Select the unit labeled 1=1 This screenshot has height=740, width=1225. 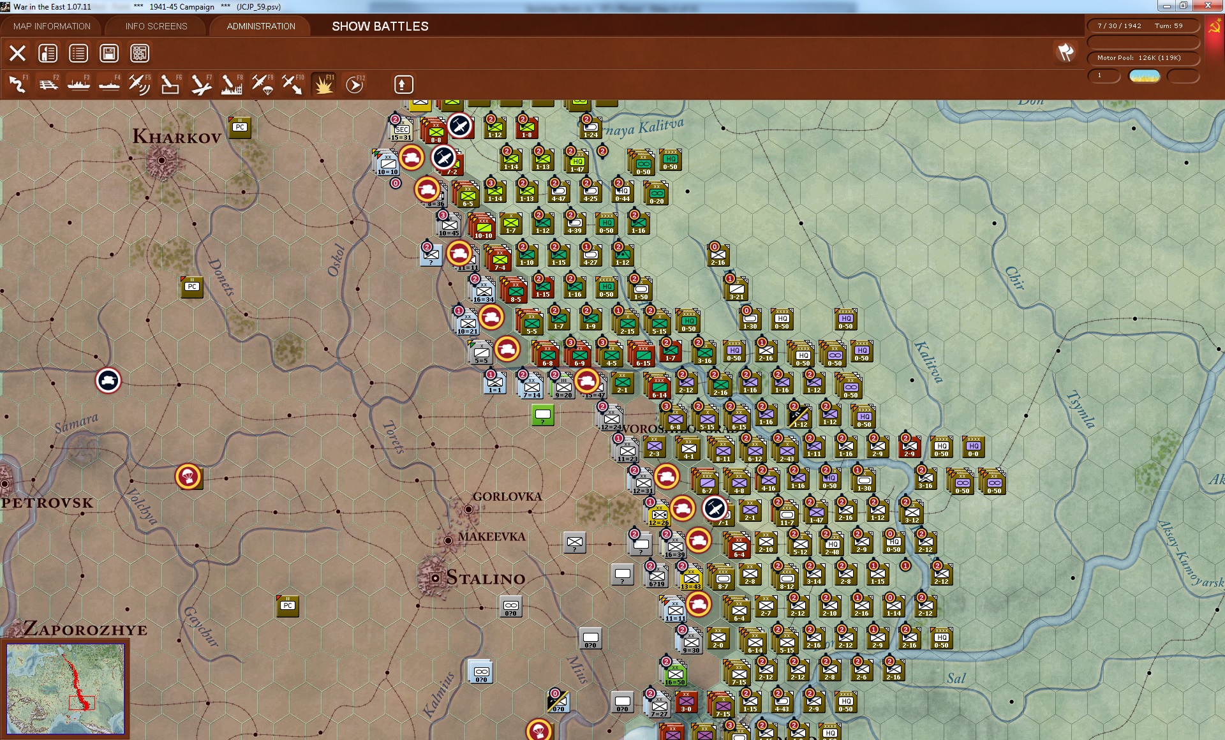495,382
